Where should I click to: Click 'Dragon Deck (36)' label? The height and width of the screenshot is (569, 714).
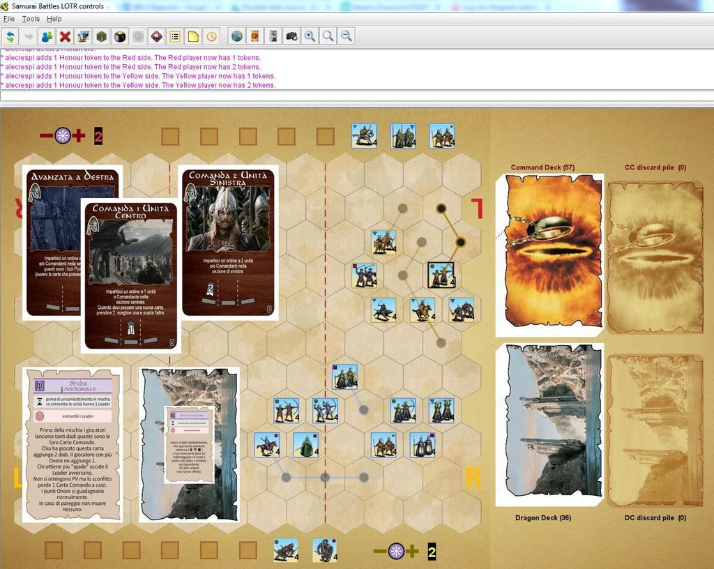tap(543, 517)
